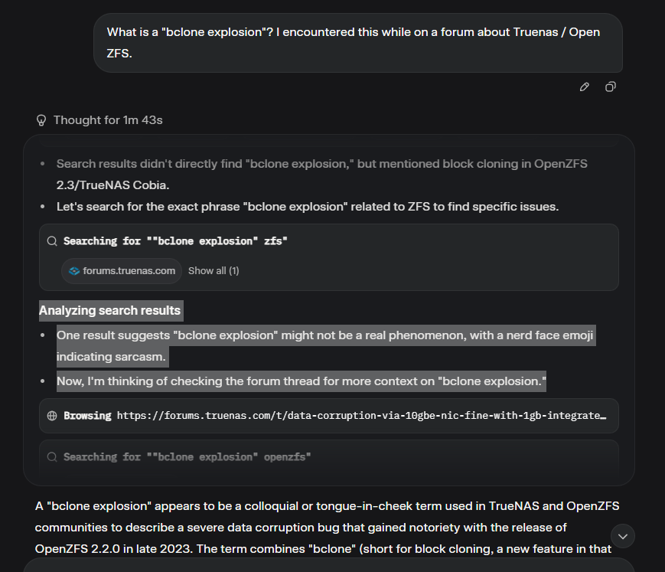Click the TrueNAS favicon in the source chip

(x=74, y=270)
